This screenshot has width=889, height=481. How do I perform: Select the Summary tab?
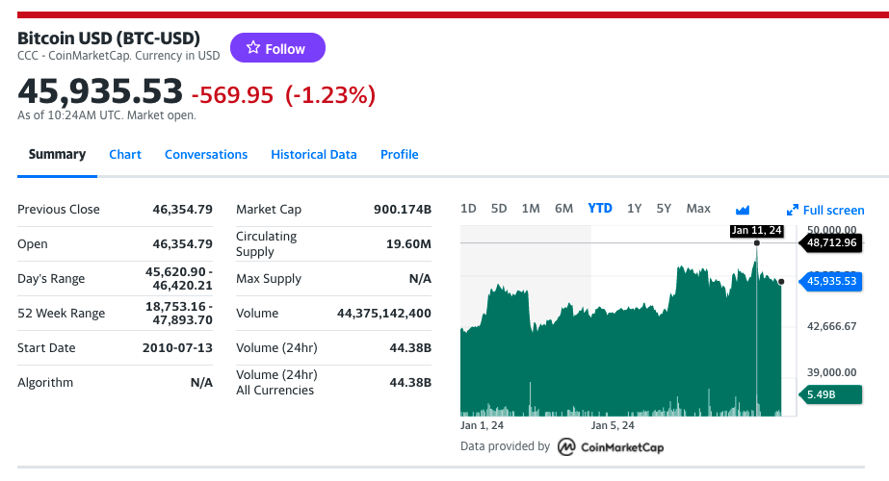tap(57, 155)
